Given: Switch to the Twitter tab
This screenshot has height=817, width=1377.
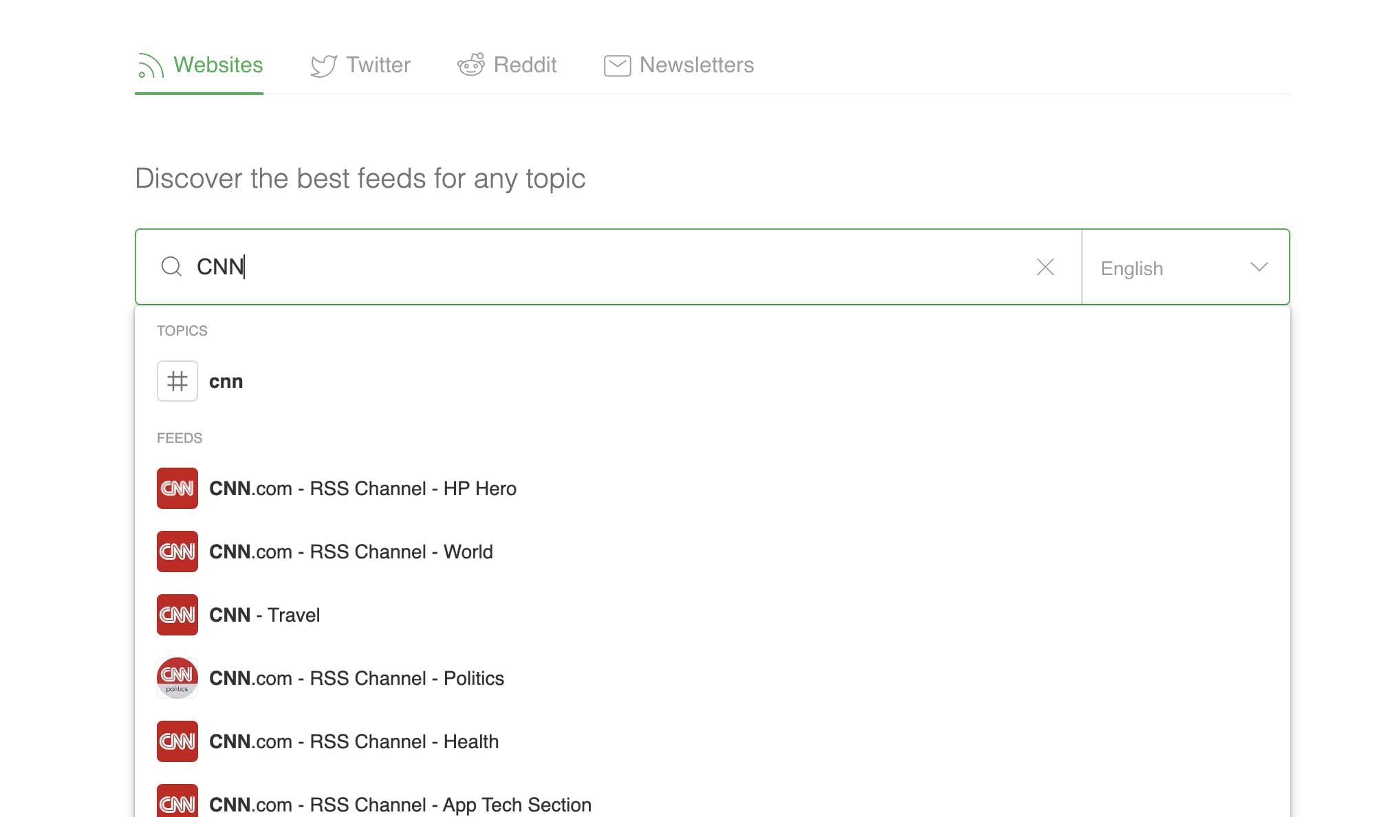Looking at the screenshot, I should pyautogui.click(x=360, y=65).
